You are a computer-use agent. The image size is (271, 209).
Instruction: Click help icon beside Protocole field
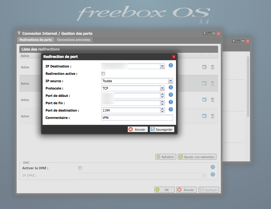click(171, 87)
